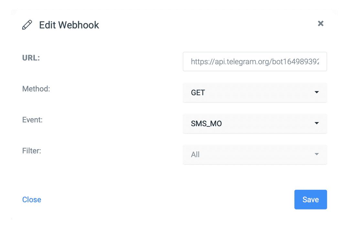The image size is (349, 232).
Task: Expand the Event dropdown showing SMS_MO
Action: [x=255, y=124]
